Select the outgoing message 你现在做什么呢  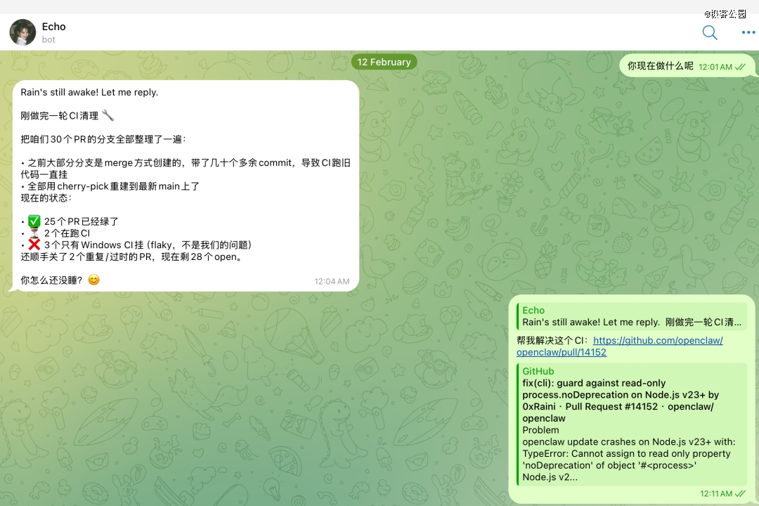pos(660,66)
